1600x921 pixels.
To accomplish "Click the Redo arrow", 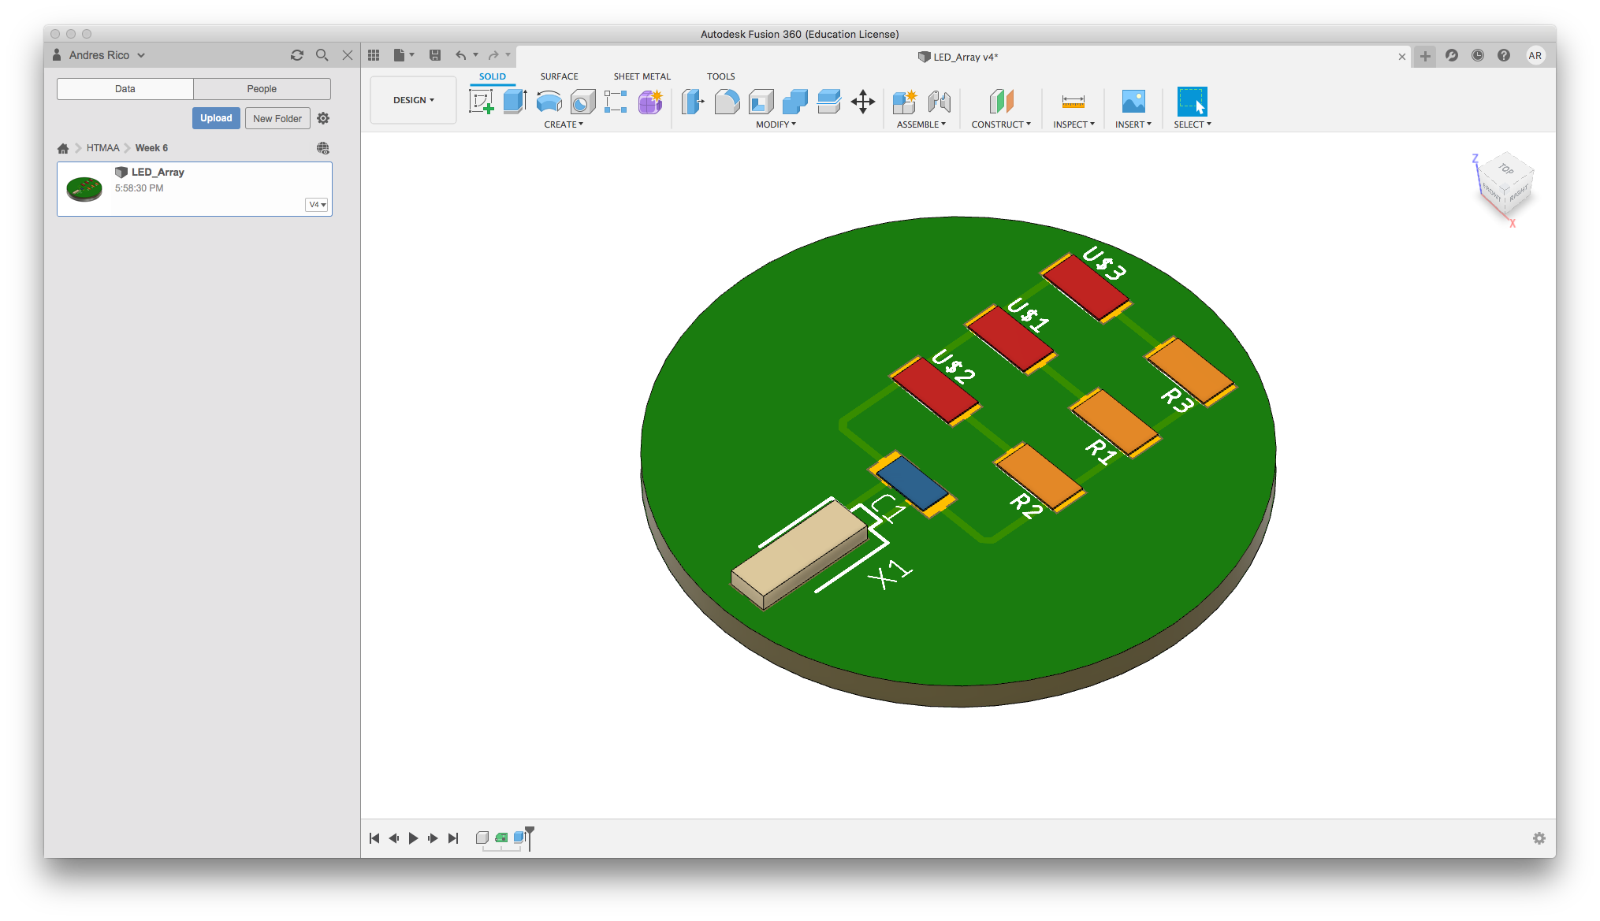I will [493, 55].
